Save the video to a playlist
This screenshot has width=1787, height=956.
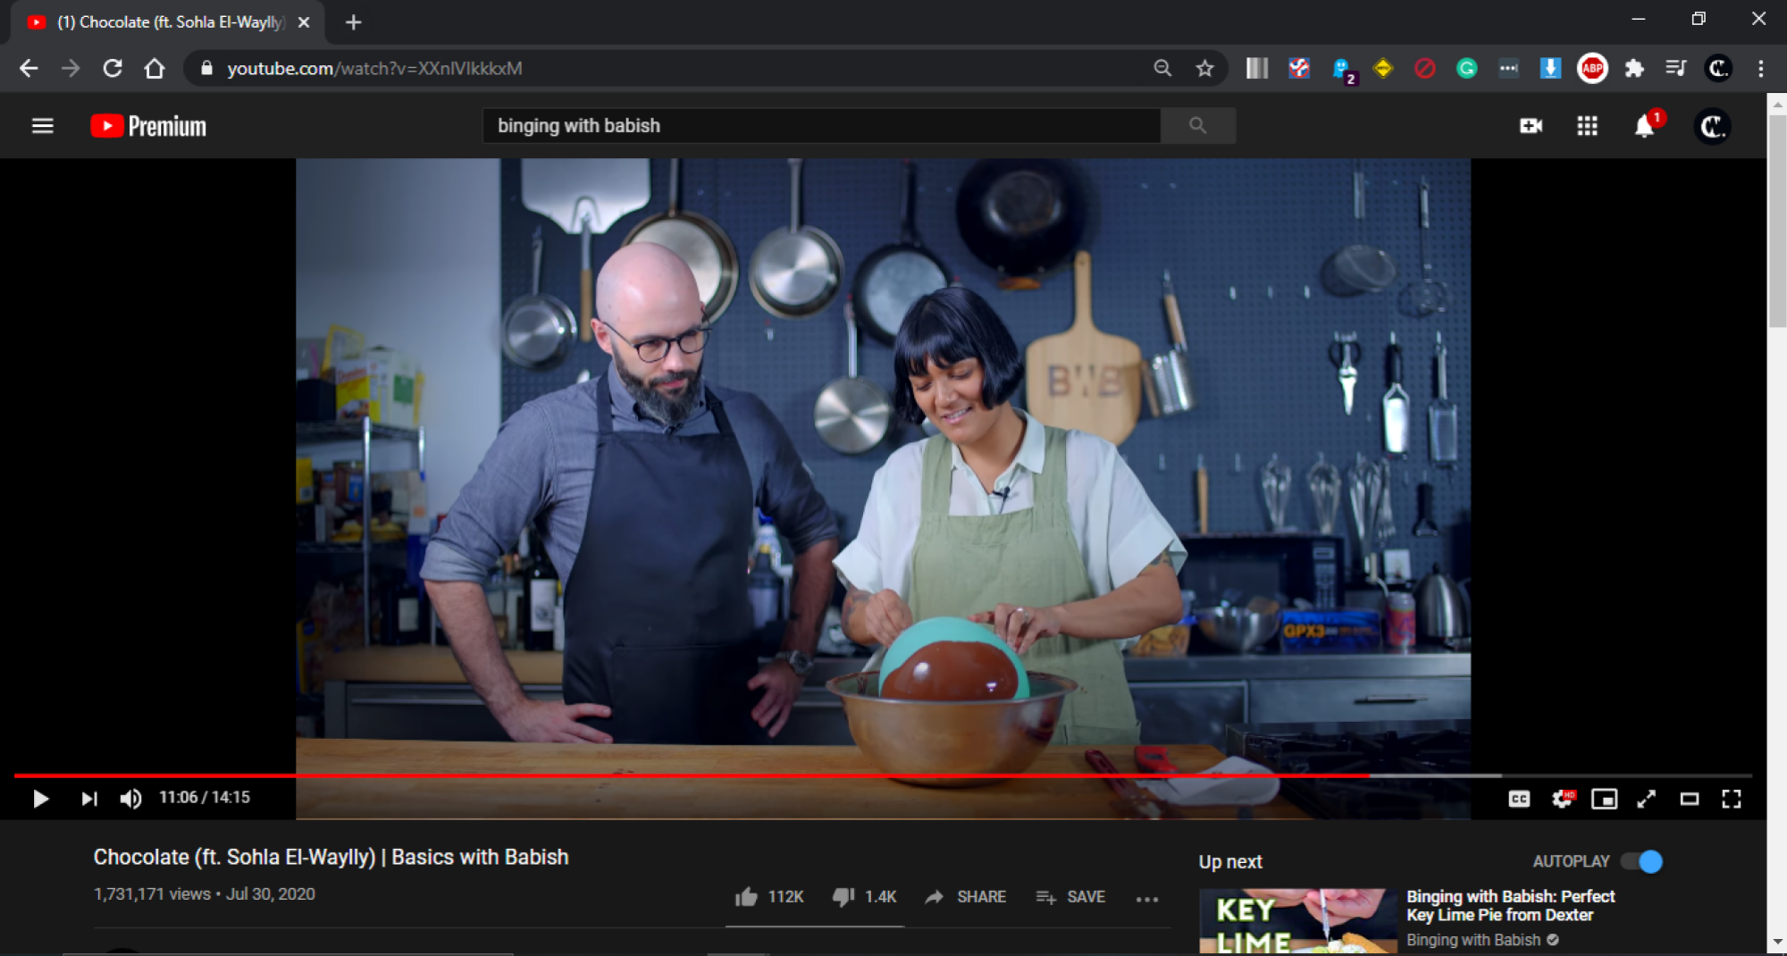1070,896
